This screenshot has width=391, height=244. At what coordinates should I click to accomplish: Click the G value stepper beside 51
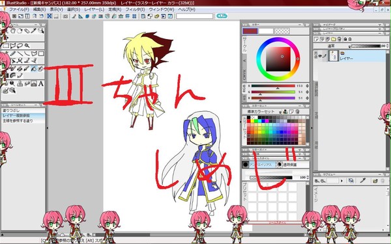pyautogui.click(x=307, y=92)
